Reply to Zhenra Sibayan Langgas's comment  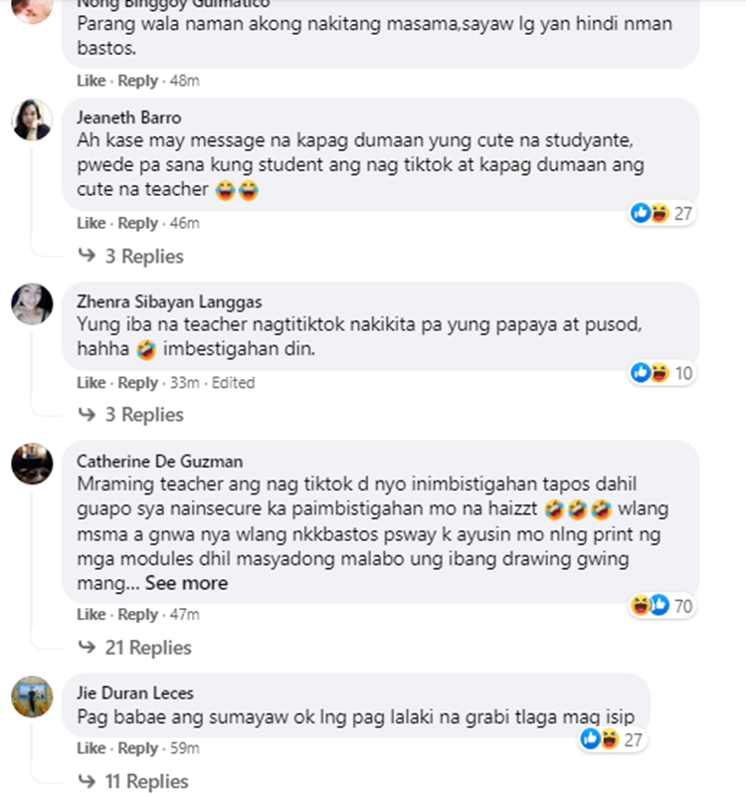coord(137,383)
